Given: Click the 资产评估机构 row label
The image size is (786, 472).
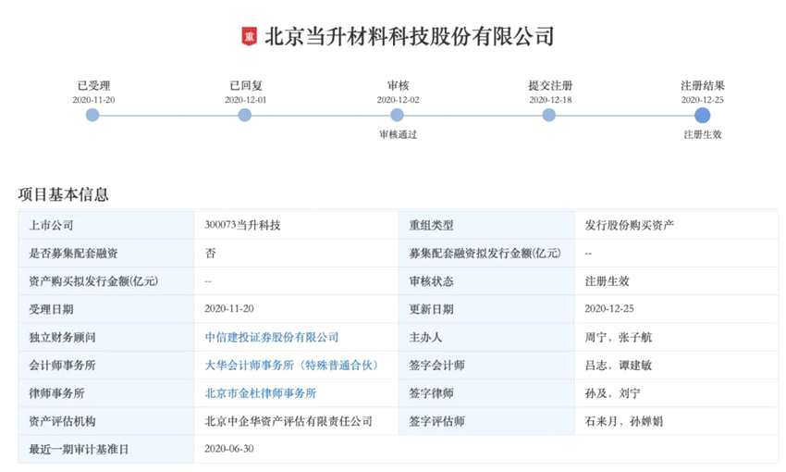Looking at the screenshot, I should [62, 421].
